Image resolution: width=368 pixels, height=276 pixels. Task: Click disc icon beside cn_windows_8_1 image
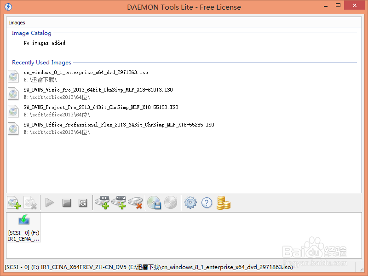tap(13, 76)
